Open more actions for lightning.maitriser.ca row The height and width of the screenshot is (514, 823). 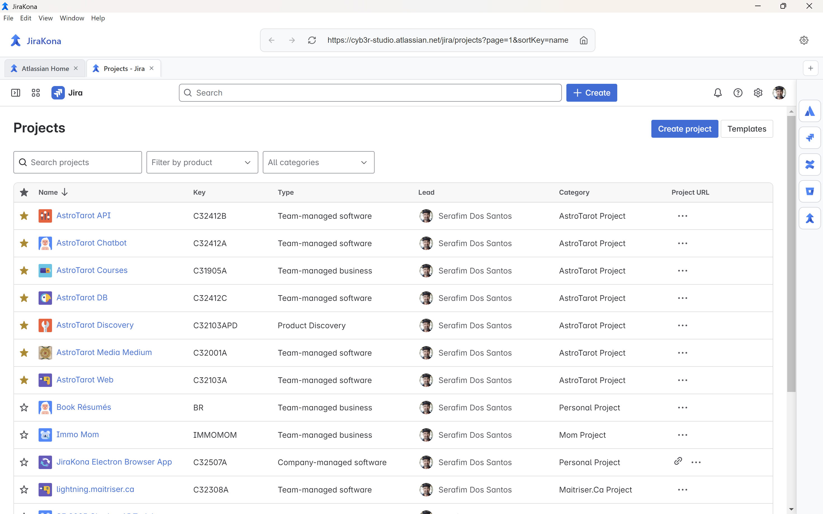tap(682, 489)
